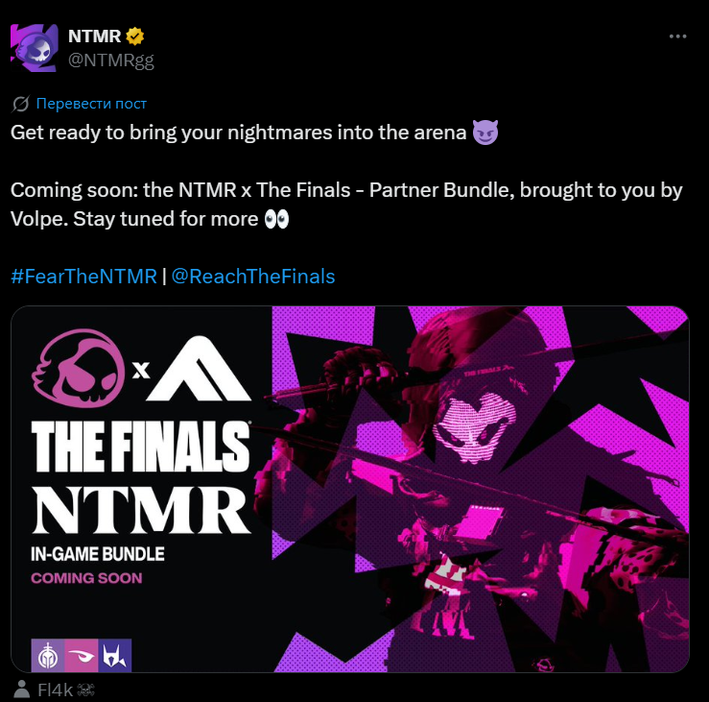Open the three-dot post options menu
This screenshot has height=702, width=709.
677,36
